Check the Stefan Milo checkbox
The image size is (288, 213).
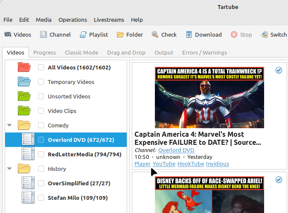tap(41, 198)
